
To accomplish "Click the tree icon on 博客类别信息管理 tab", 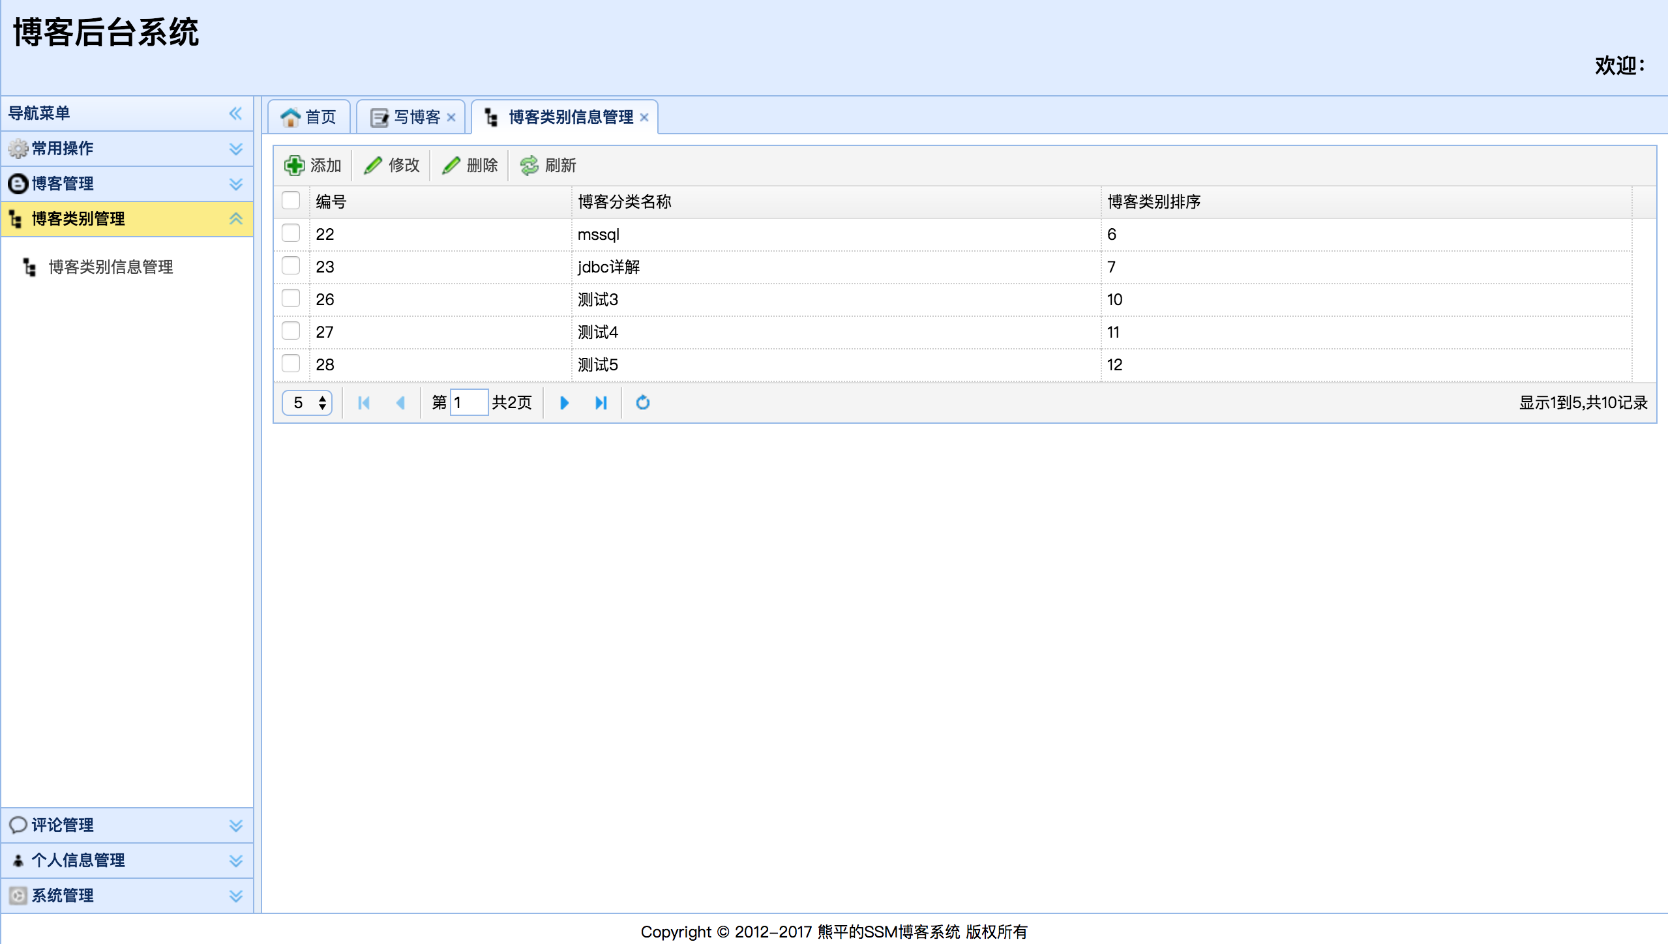I will click(492, 117).
